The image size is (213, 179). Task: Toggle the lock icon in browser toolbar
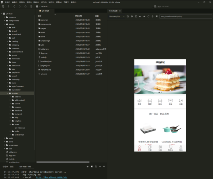click(152, 16)
